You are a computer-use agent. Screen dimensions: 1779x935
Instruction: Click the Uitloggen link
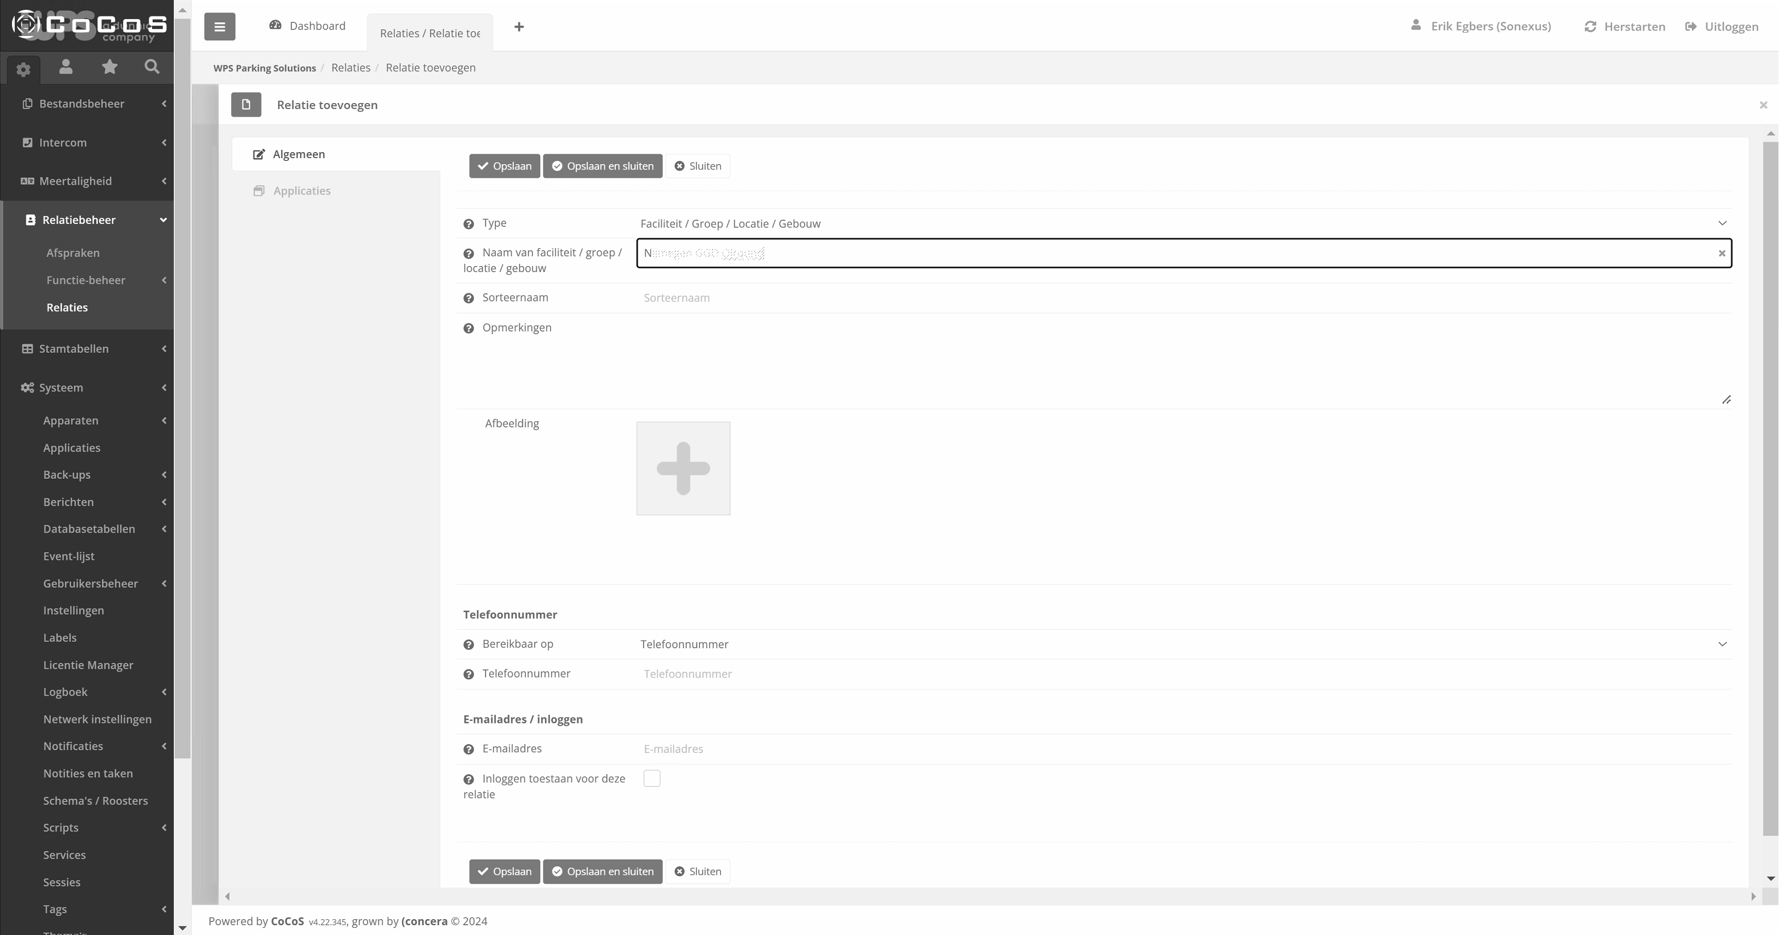[x=1722, y=27]
